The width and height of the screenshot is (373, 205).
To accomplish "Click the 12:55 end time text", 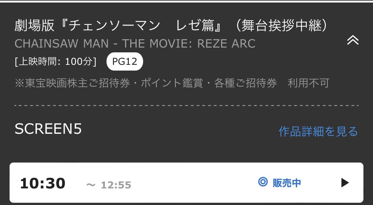I will [x=116, y=185].
